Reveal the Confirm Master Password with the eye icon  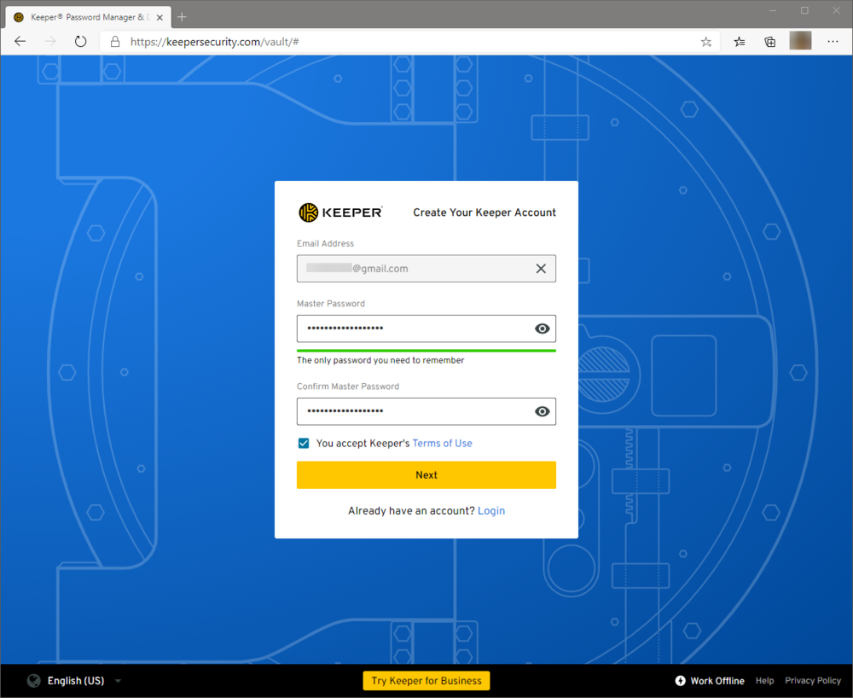click(x=542, y=411)
